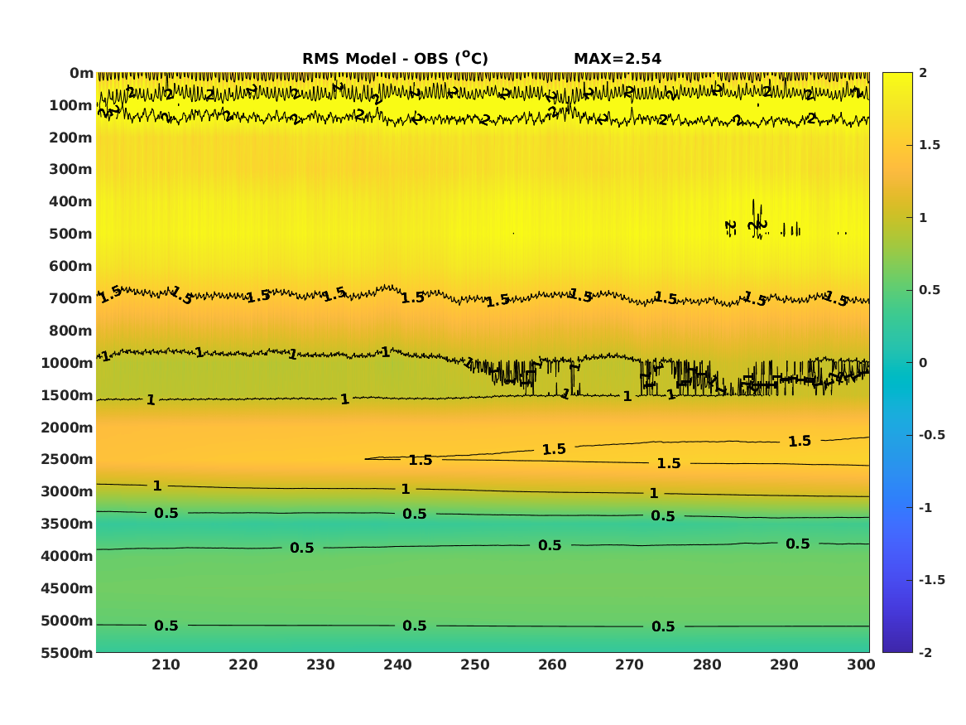
Task: Click the '500m' depth axis label
Action: tap(71, 234)
